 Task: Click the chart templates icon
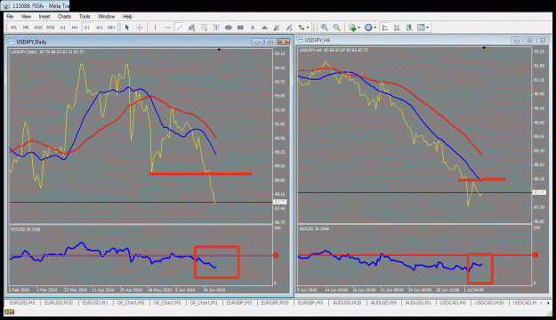pos(421,28)
